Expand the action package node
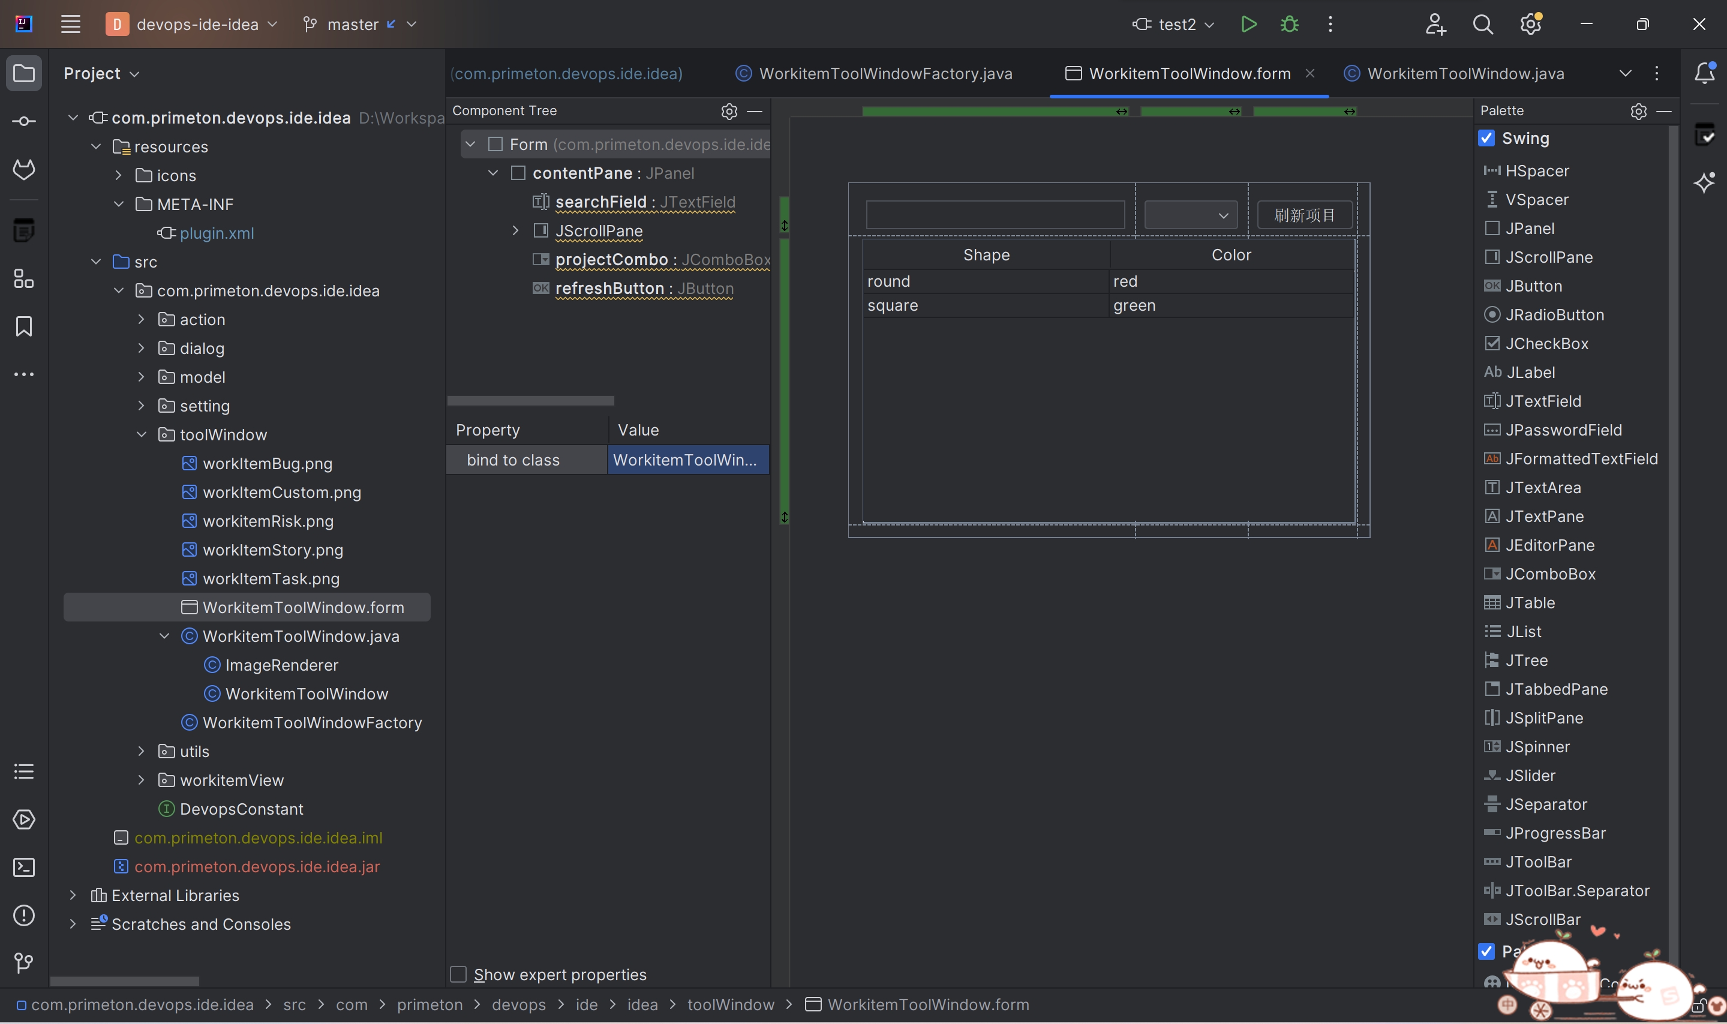Viewport: 1727px width, 1024px height. coord(142,319)
